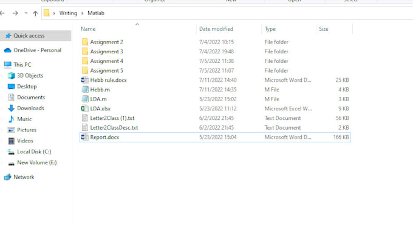Viewport: 413px width, 226px height.
Task: Open Local Disk (C:) in sidebar
Action: point(34,151)
